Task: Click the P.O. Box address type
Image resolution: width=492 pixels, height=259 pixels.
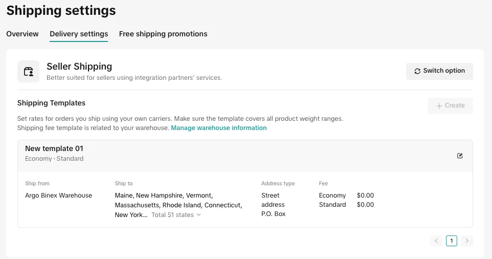Action: point(273,214)
